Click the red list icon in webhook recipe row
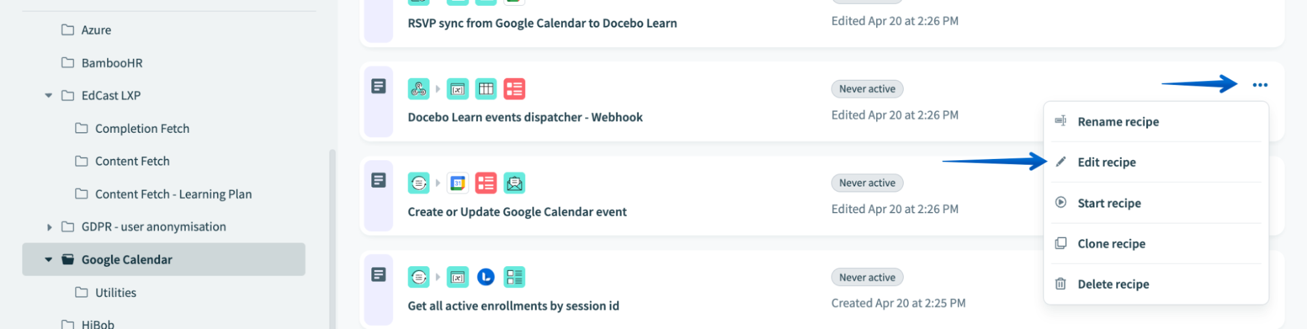1307x329 pixels. (x=515, y=89)
